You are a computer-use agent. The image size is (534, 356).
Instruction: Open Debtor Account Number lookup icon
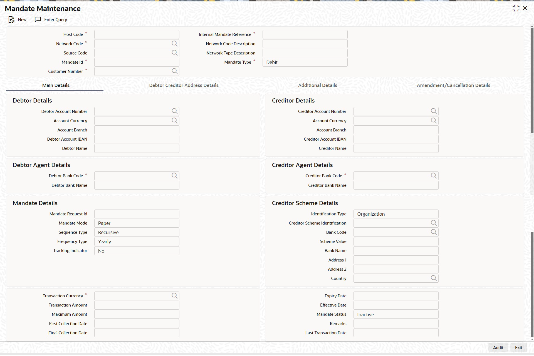click(174, 111)
